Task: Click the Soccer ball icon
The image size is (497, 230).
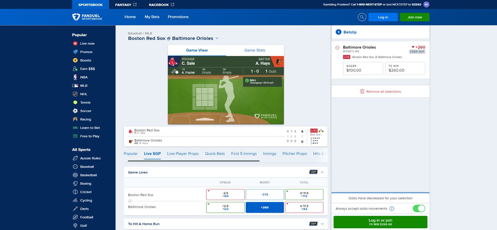Action: coord(75,111)
